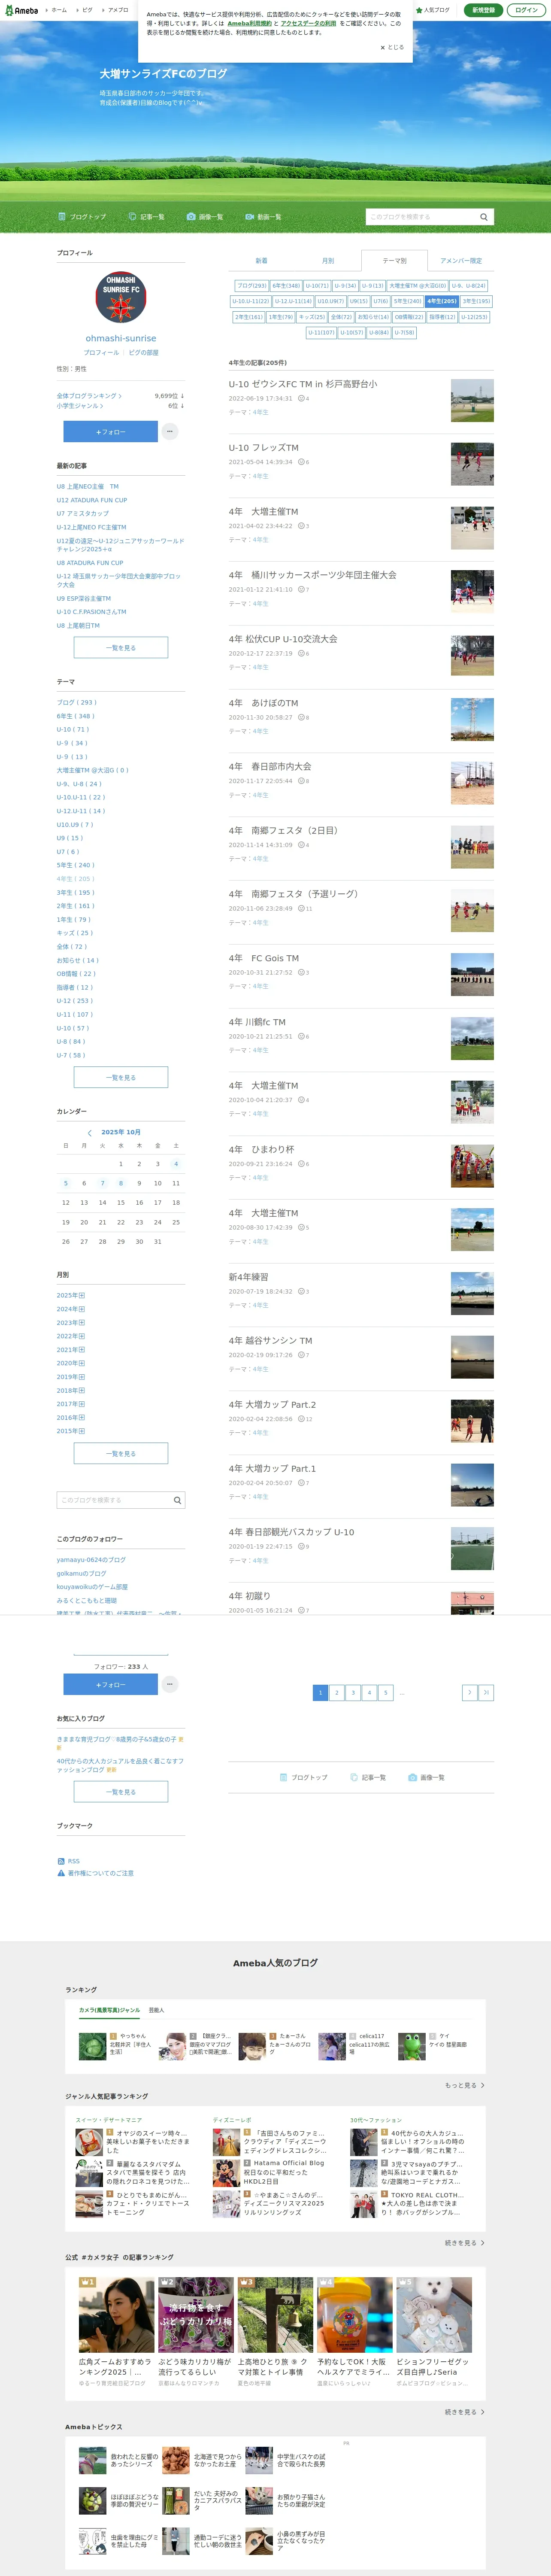Viewport: 551px width, 2576px height.
Task: Click 一覧を見る under the テーマ list
Action: click(121, 1077)
